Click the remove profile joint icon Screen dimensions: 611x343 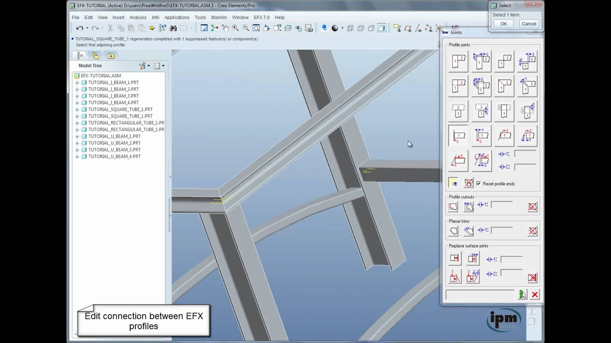click(469, 183)
